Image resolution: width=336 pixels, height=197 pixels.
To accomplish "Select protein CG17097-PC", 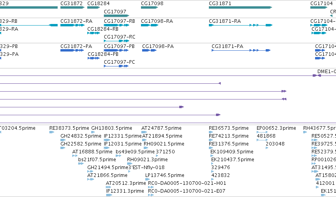I will (116, 66).
